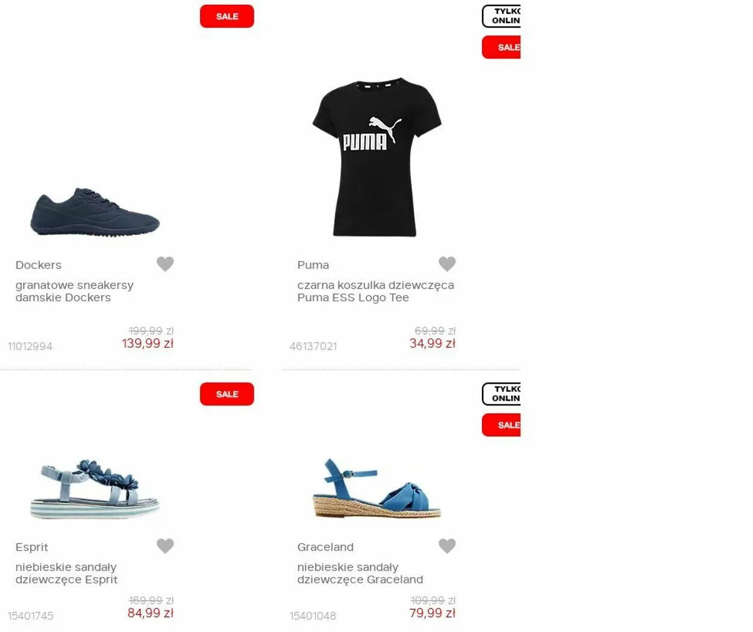The width and height of the screenshot is (753, 632).
Task: Click the 139,99 zł sale price
Action: [x=148, y=343]
